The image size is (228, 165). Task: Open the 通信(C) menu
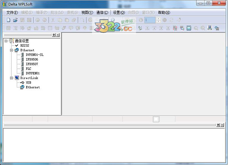102,13
